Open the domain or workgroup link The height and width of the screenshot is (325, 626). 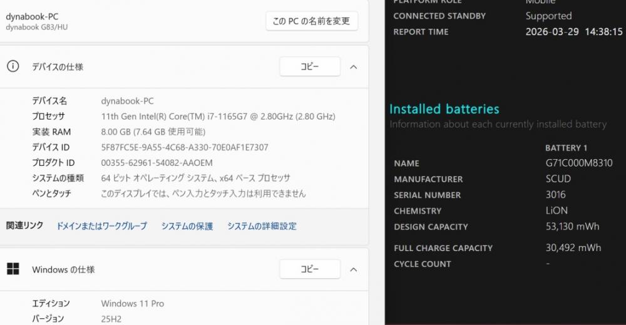point(102,226)
